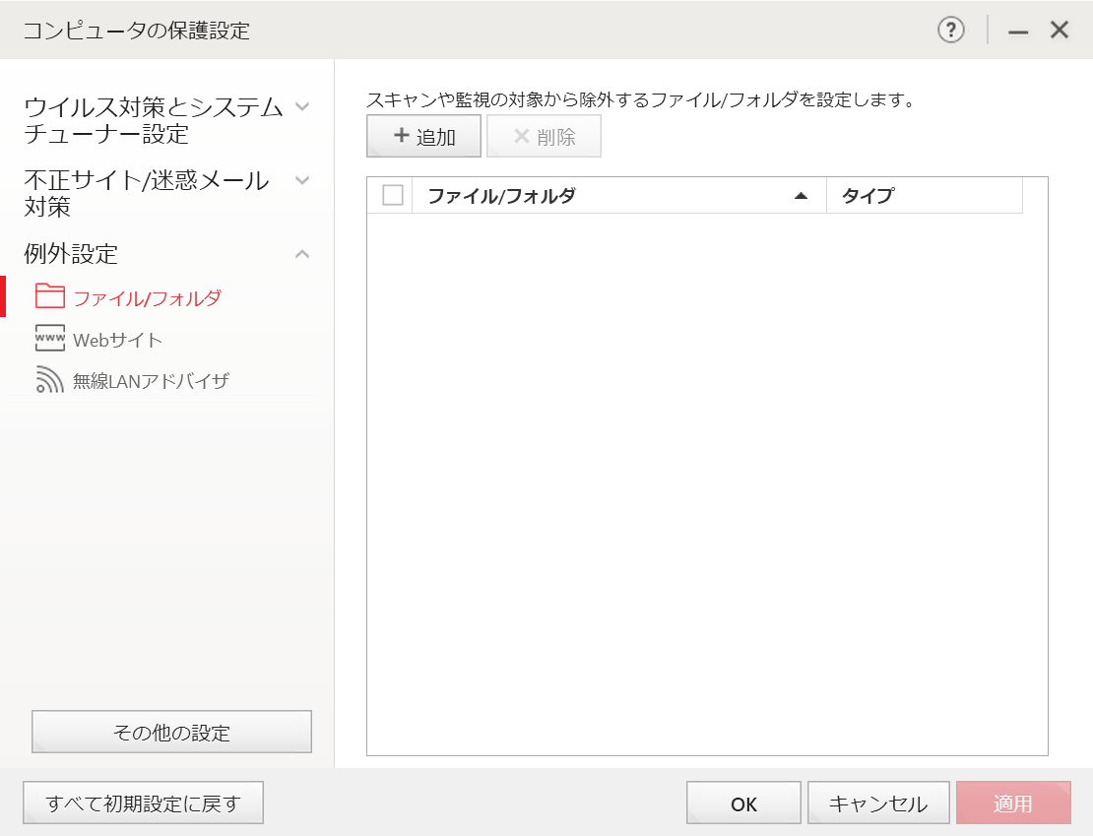The height and width of the screenshot is (836, 1093).
Task: Click the タイプ column header
Action: tap(924, 195)
